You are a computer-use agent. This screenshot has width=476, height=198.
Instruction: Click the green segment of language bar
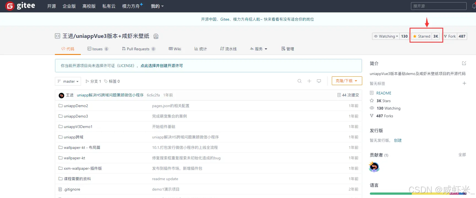click(x=391, y=194)
